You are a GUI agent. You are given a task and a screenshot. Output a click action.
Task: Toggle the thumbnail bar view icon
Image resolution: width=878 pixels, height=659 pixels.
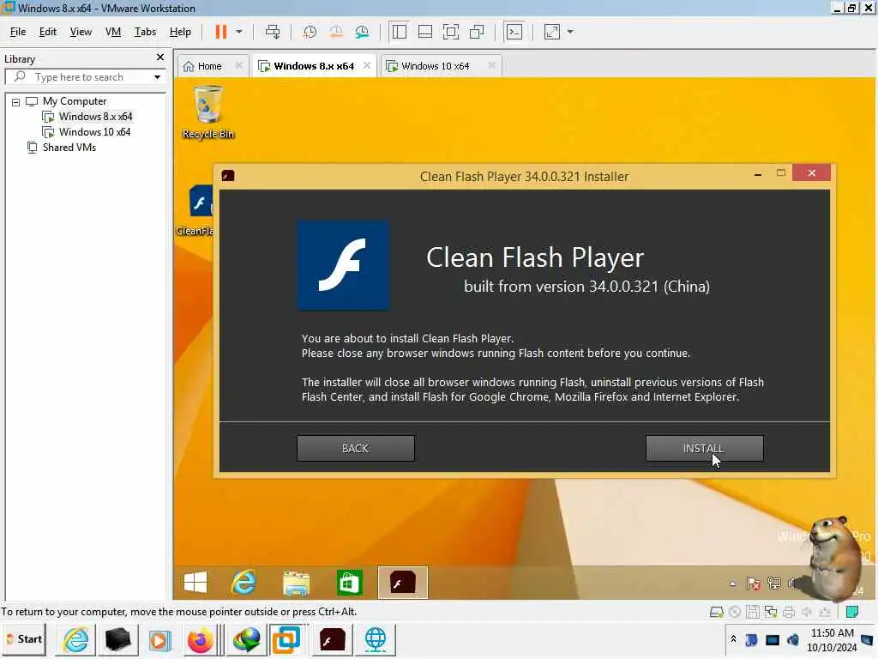click(x=425, y=32)
